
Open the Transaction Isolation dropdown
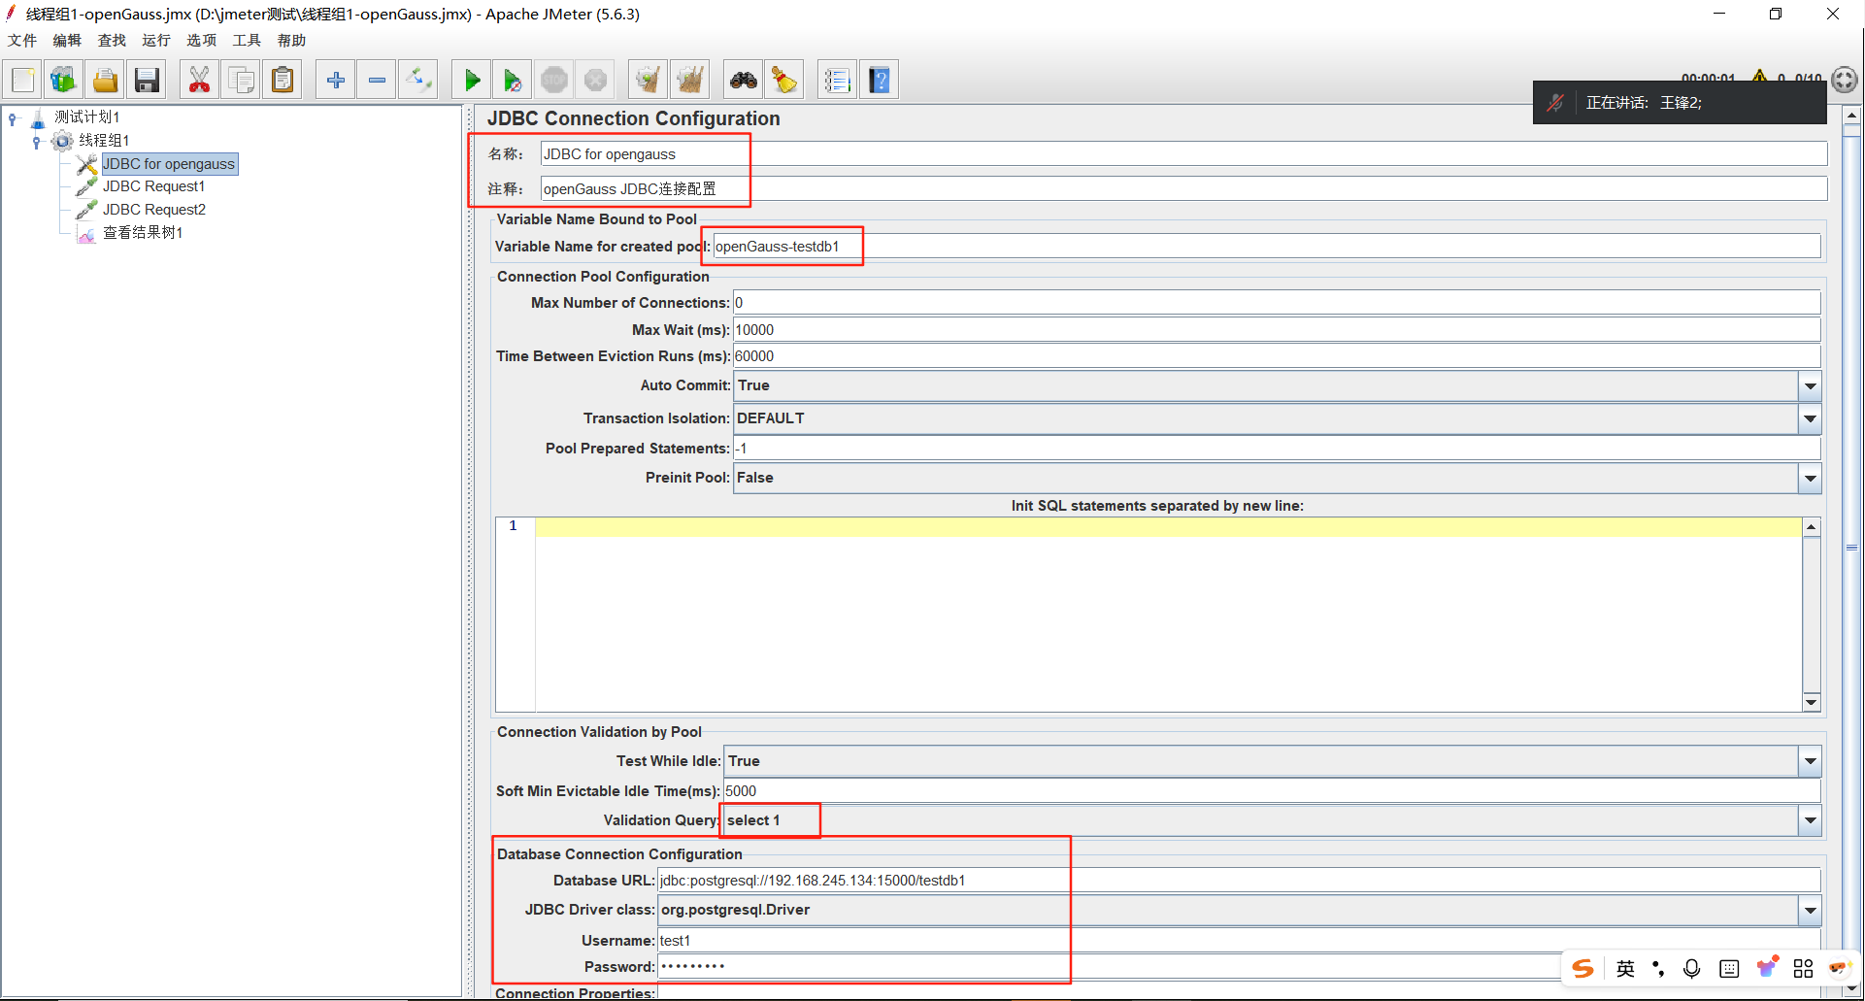1810,418
